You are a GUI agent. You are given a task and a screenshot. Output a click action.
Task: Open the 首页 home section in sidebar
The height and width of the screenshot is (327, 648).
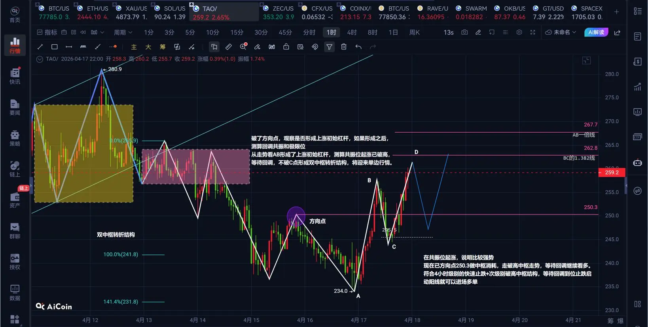15,15
